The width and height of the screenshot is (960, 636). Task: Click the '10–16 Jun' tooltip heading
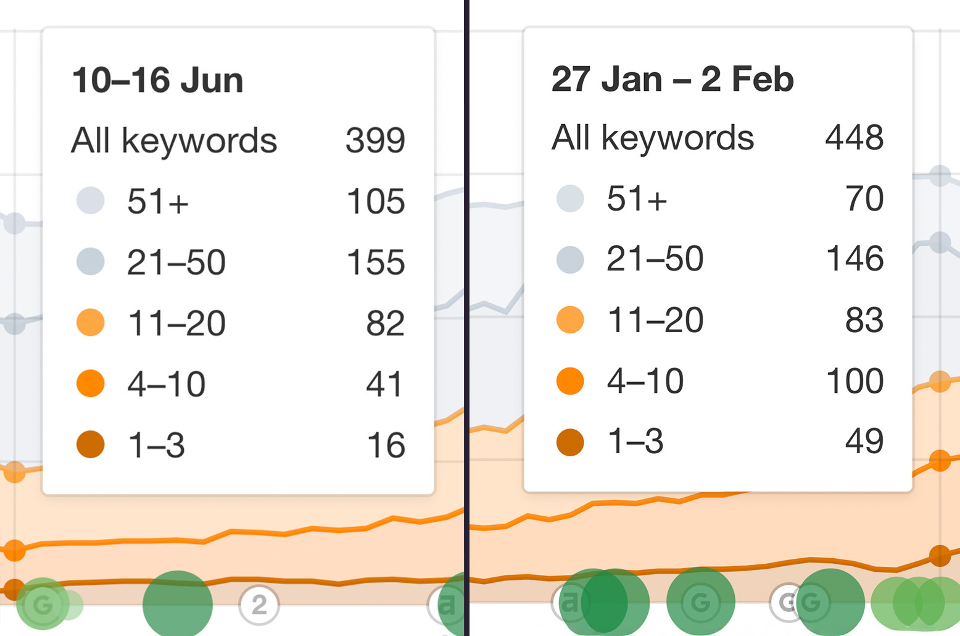click(158, 80)
